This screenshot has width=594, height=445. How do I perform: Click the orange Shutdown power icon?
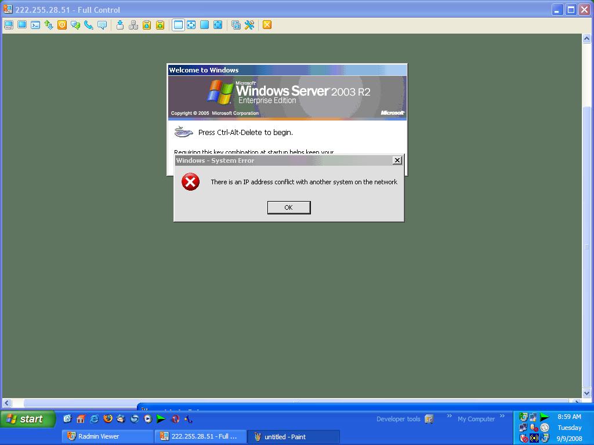pyautogui.click(x=62, y=25)
